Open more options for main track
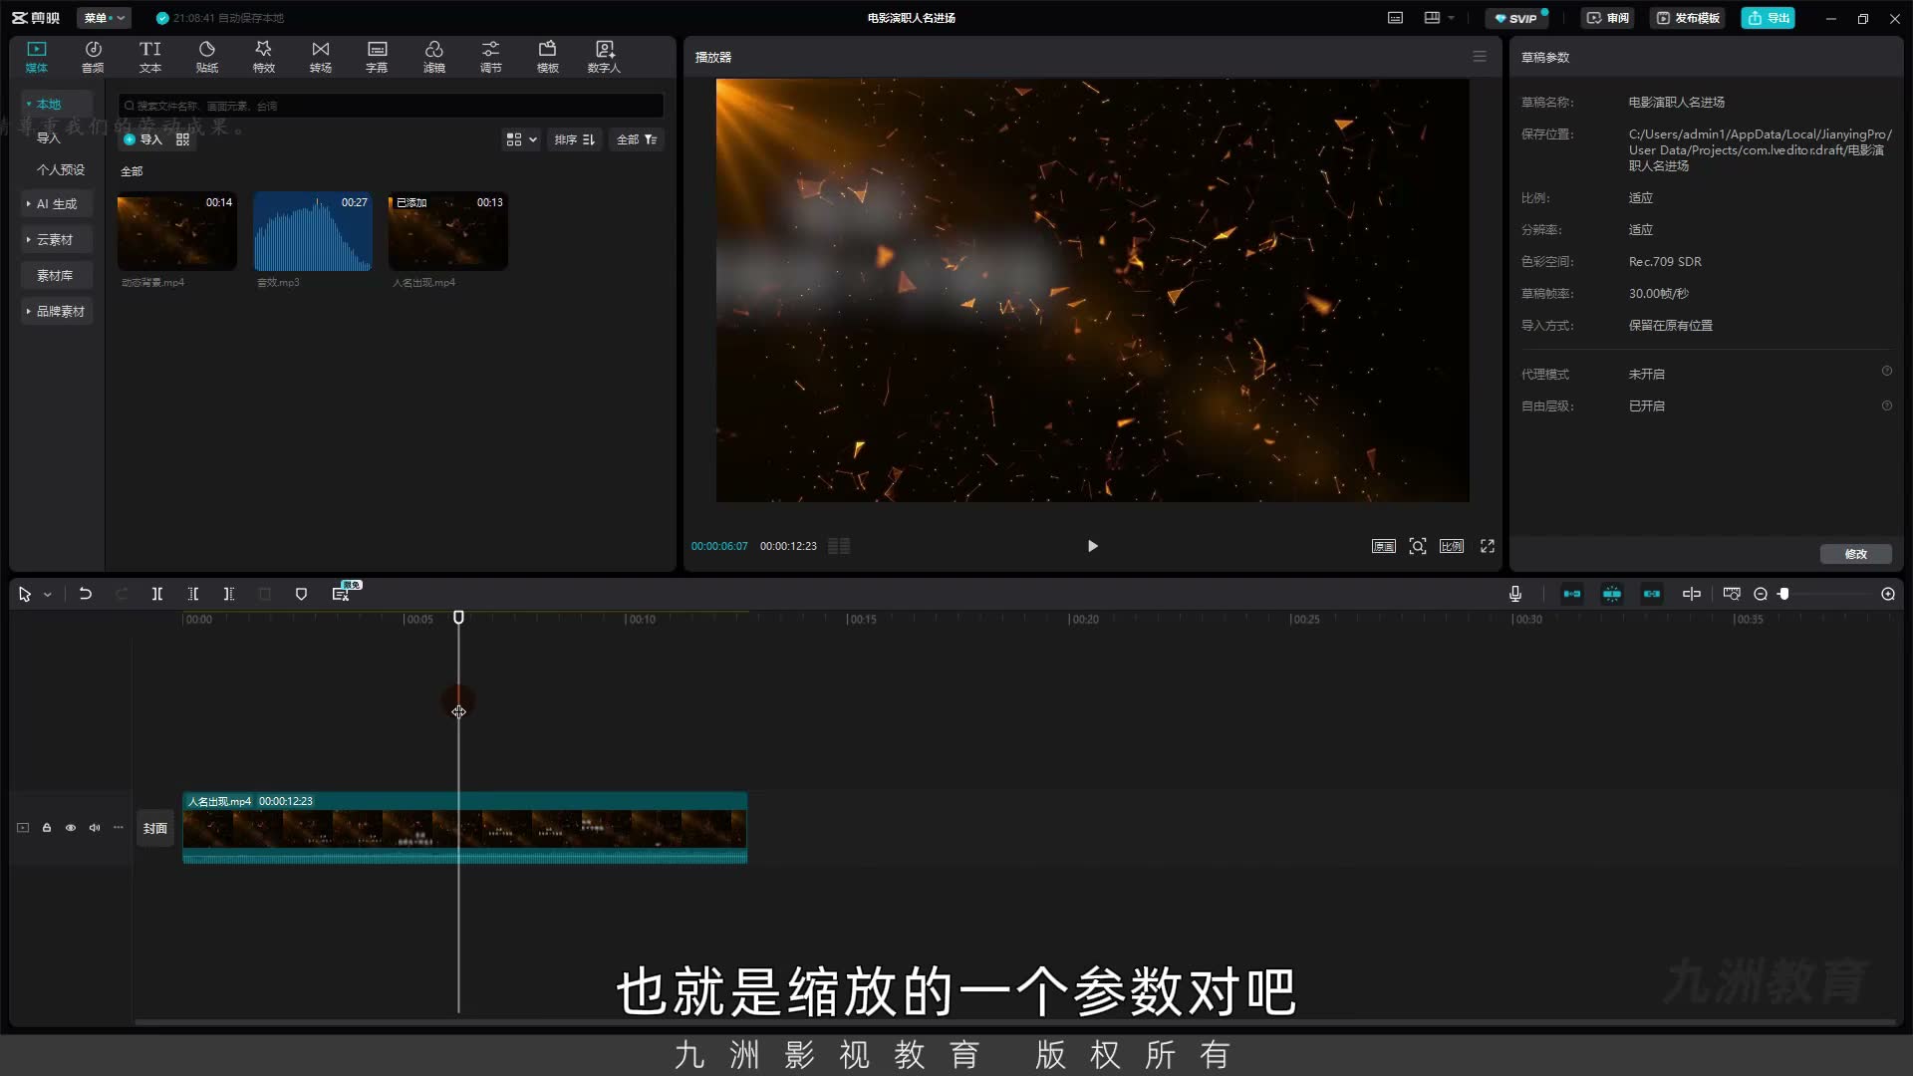 [x=119, y=827]
